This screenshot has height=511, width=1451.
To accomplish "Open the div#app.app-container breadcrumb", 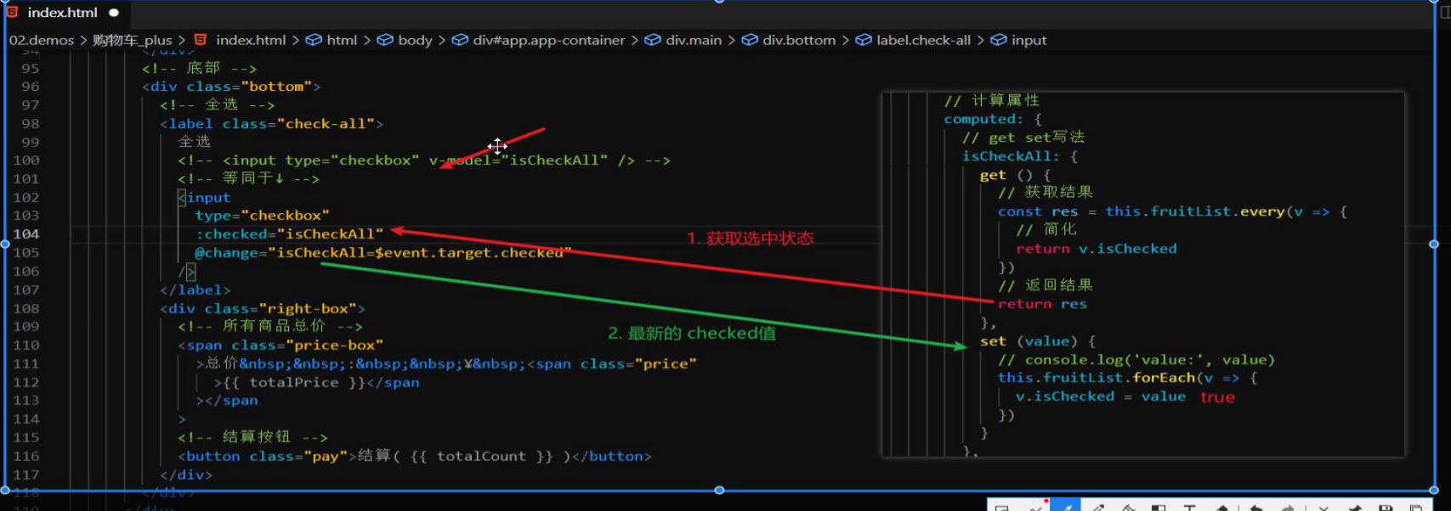I will coord(548,40).
